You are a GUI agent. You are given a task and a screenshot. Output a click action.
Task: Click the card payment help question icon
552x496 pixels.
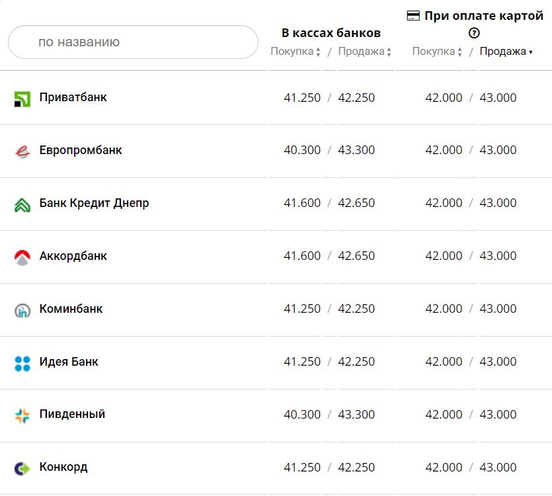tap(474, 33)
